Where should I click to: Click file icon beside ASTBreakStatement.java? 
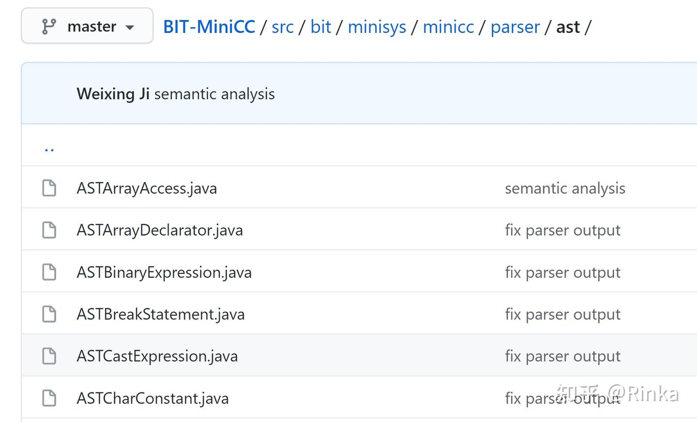point(49,314)
